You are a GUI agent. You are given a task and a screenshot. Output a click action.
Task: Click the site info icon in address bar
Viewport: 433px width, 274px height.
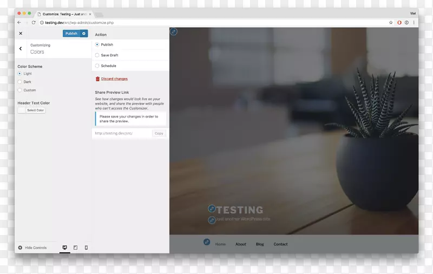coord(42,23)
